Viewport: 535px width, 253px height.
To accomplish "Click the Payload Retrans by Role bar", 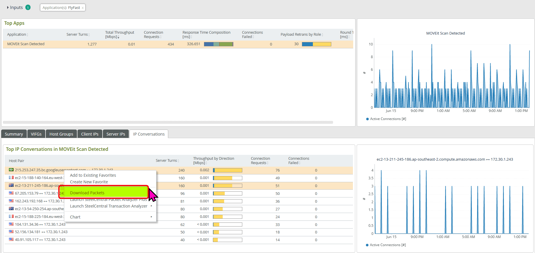I will [317, 44].
